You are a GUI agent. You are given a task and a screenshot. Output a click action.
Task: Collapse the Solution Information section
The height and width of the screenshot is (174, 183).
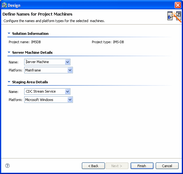pyautogui.click(x=9, y=33)
